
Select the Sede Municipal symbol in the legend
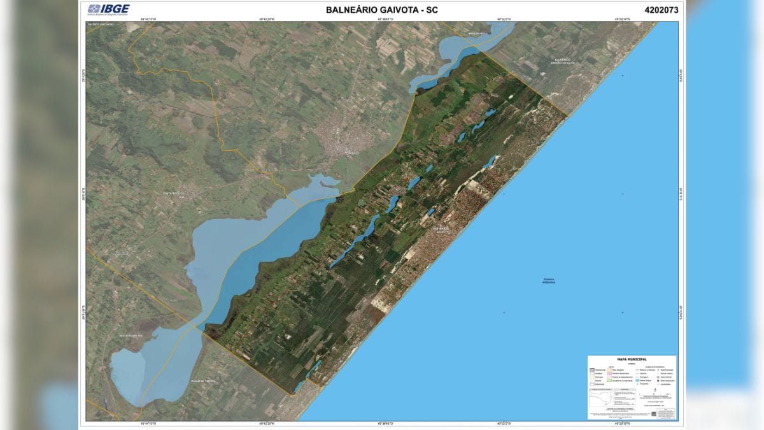click(x=656, y=369)
